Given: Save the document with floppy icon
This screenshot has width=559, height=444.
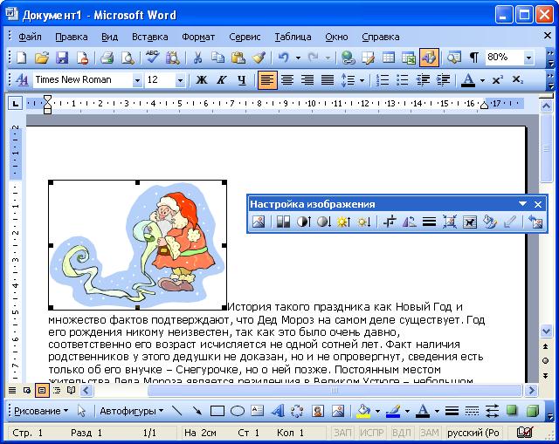Looking at the screenshot, I should pyautogui.click(x=62, y=58).
